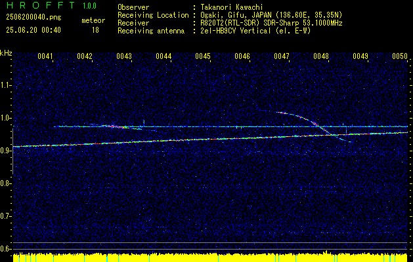Click the Observer label
Image resolution: width=413 pixels, height=262 pixels.
pyautogui.click(x=133, y=7)
